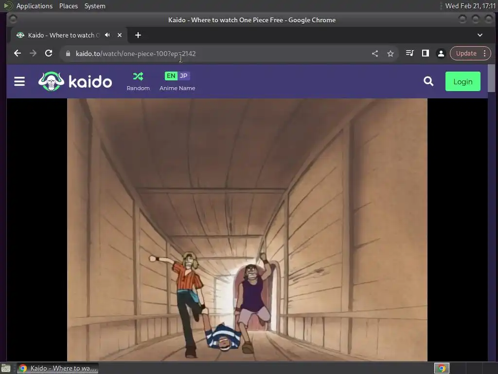Click the Chrome Update button
Image resolution: width=498 pixels, height=374 pixels.
[x=466, y=54]
